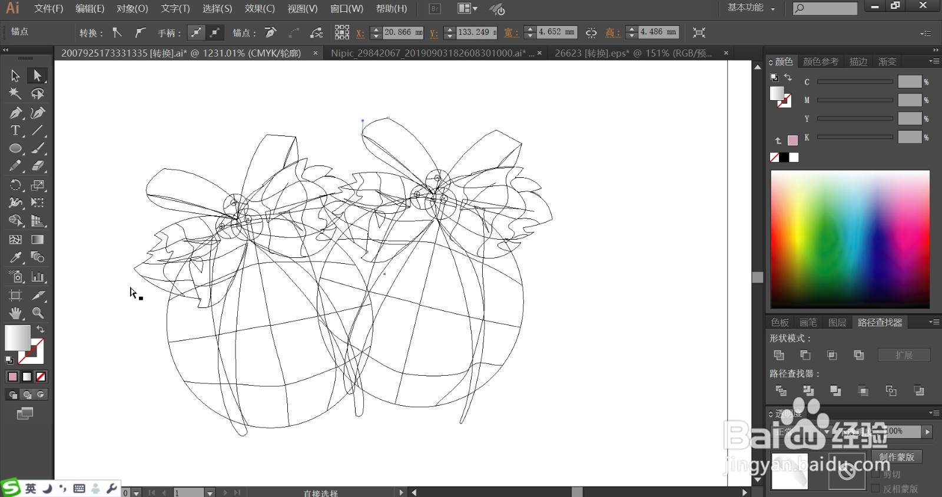The height and width of the screenshot is (497, 942).
Task: Enable the Clip checkbox in Transparency panel
Action: click(x=875, y=474)
